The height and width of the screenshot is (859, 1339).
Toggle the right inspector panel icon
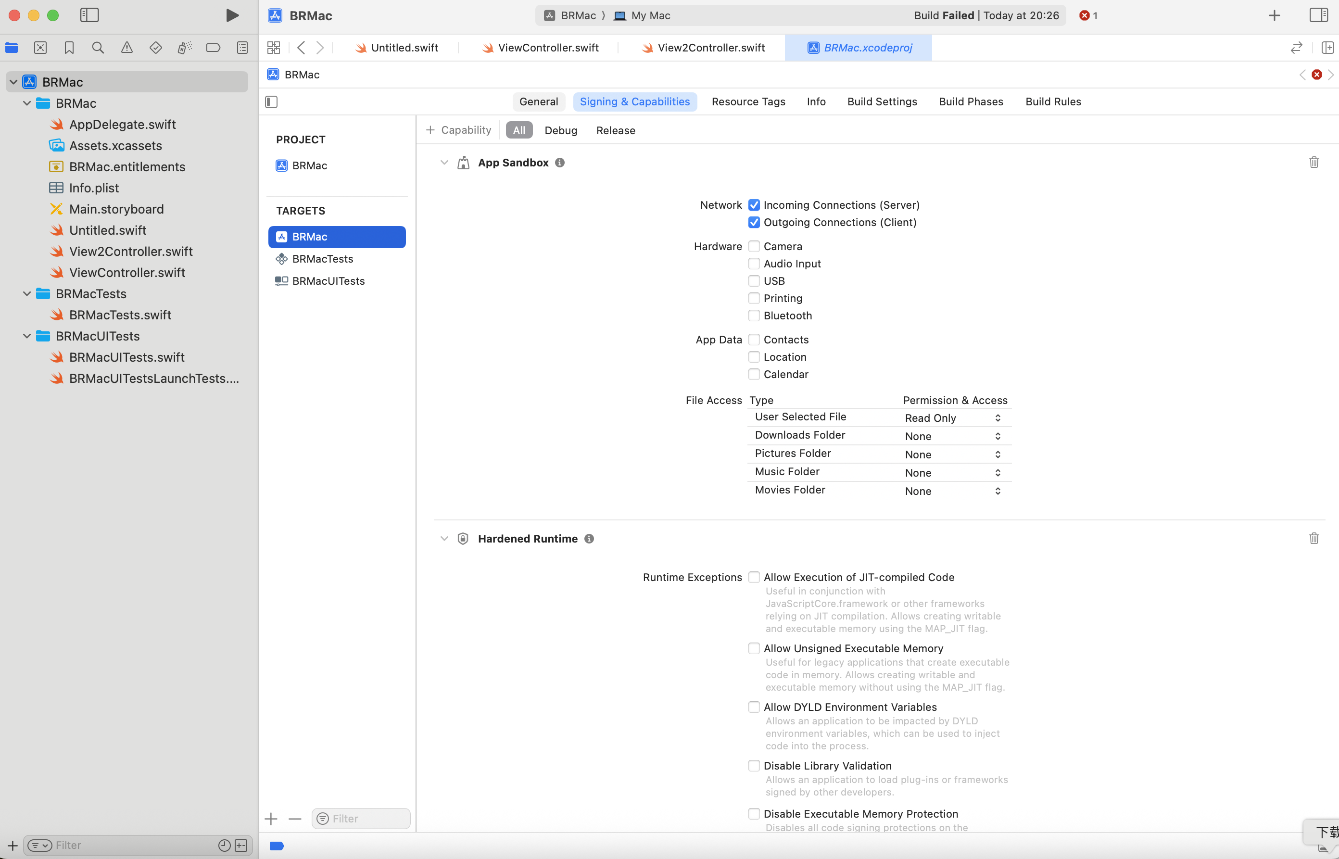tap(1318, 15)
